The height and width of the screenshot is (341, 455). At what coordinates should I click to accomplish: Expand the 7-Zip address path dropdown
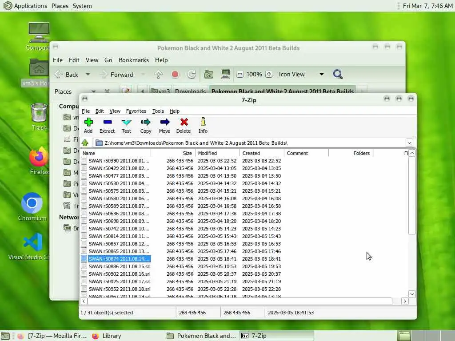(x=409, y=143)
